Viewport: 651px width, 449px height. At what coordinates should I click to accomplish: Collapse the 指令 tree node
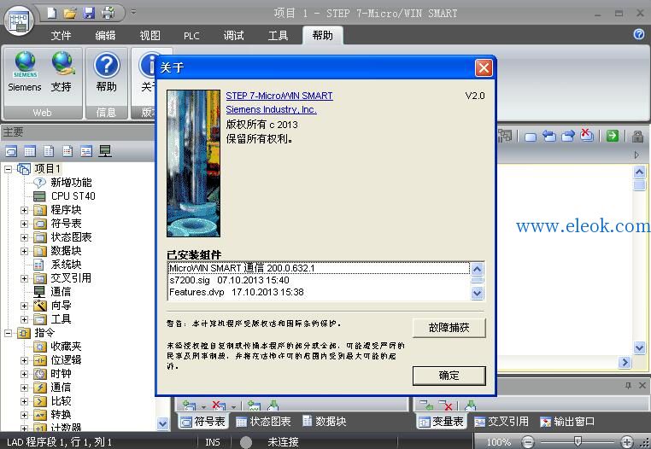pos(9,333)
